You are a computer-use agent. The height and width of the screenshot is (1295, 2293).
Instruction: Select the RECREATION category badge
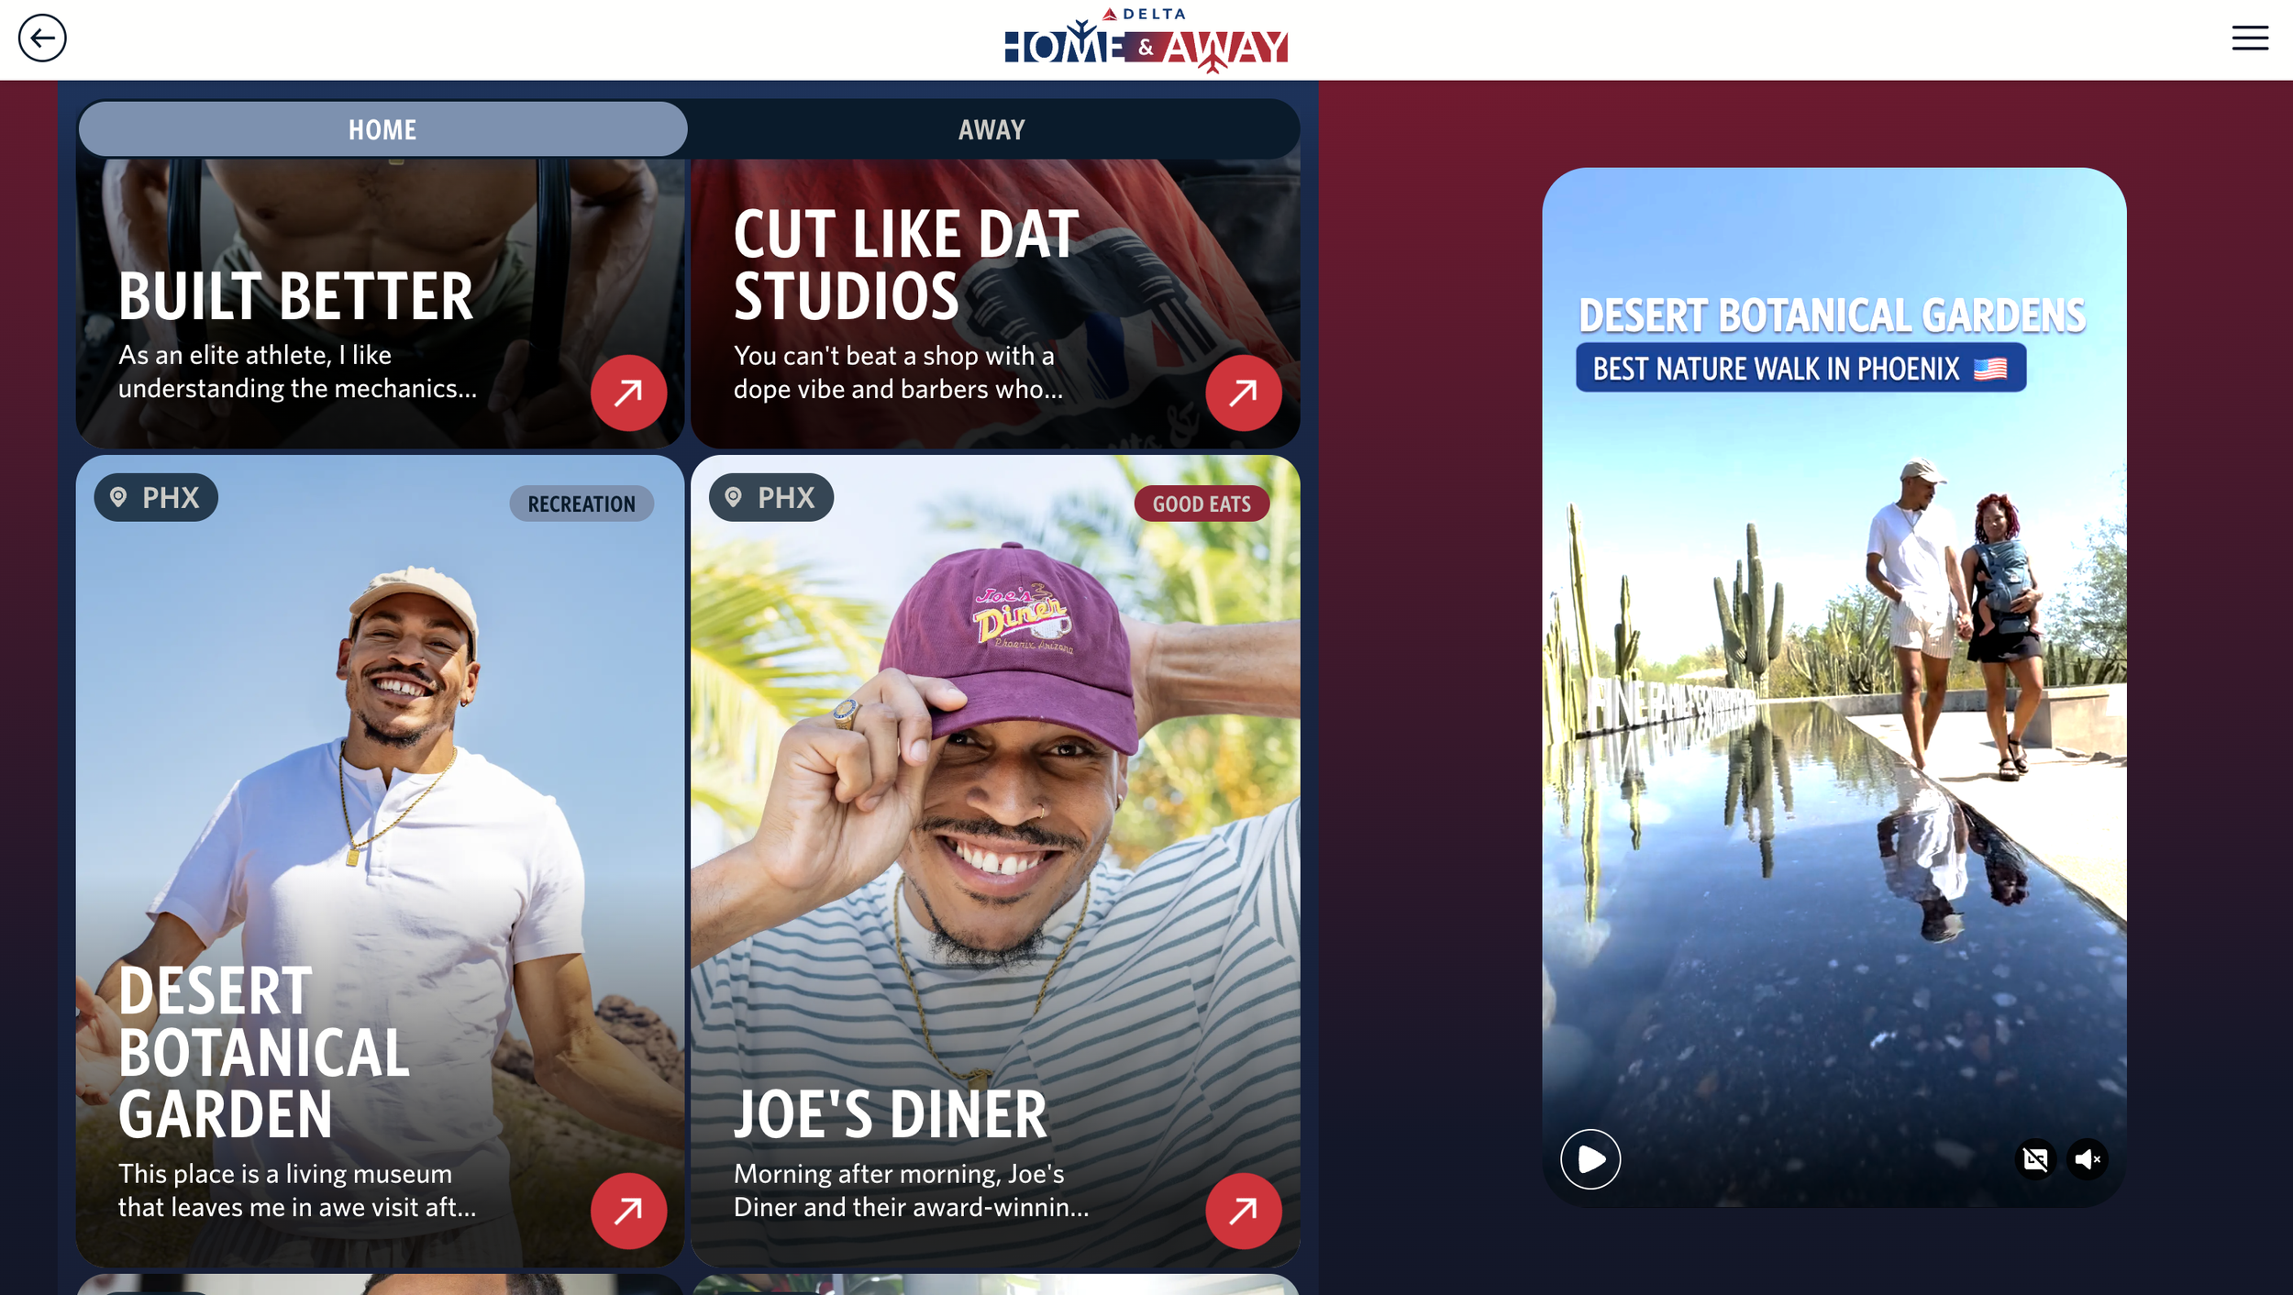point(582,504)
